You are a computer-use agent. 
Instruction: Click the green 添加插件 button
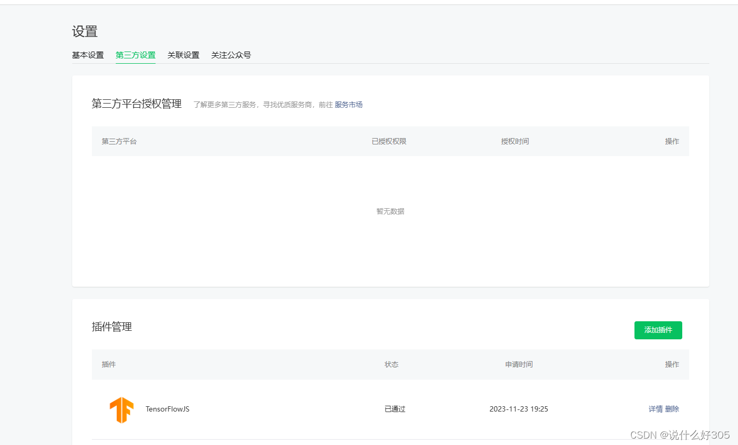[658, 330]
